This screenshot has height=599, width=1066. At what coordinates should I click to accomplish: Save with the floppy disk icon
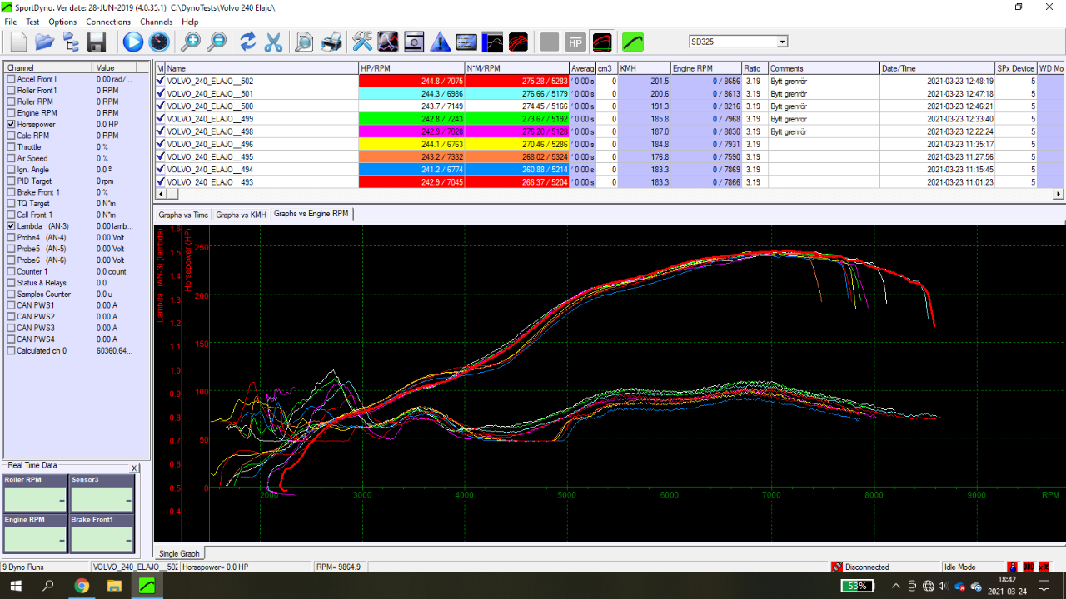pyautogui.click(x=97, y=42)
